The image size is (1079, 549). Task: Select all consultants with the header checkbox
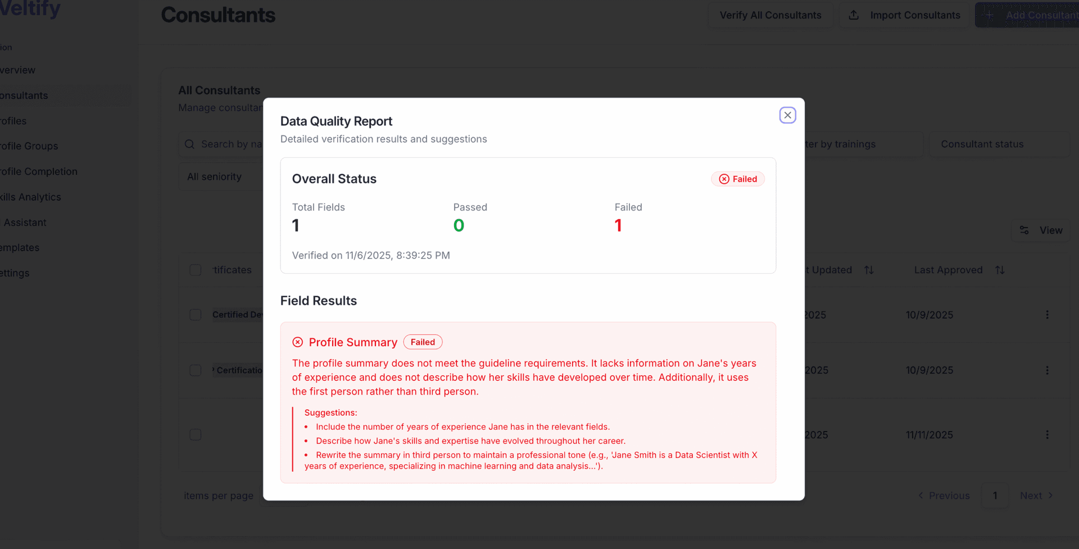pyautogui.click(x=196, y=270)
